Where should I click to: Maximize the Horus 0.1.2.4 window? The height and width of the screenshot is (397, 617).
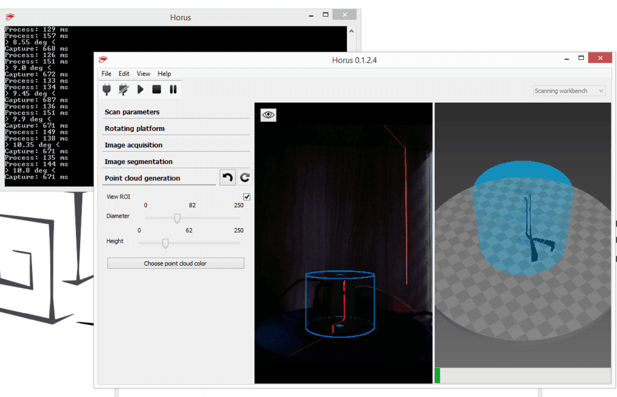point(581,58)
